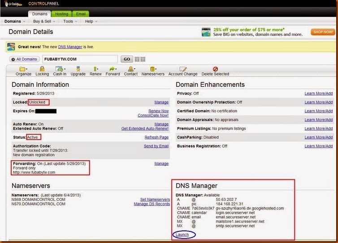Click Learn More/Add for Business Registration

tap(319, 146)
